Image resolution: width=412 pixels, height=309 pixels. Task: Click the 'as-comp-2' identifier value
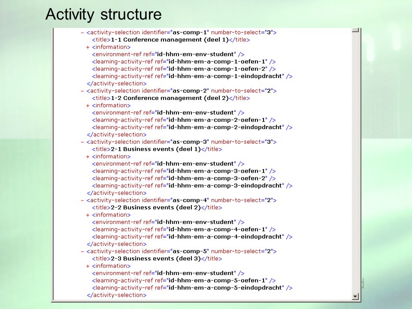point(189,91)
